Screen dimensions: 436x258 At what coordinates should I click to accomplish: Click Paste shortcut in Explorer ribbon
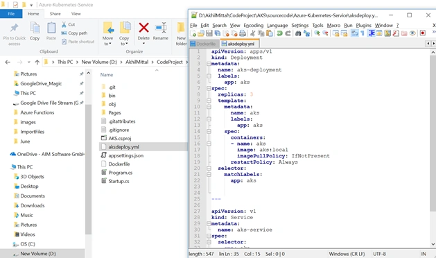click(78, 42)
